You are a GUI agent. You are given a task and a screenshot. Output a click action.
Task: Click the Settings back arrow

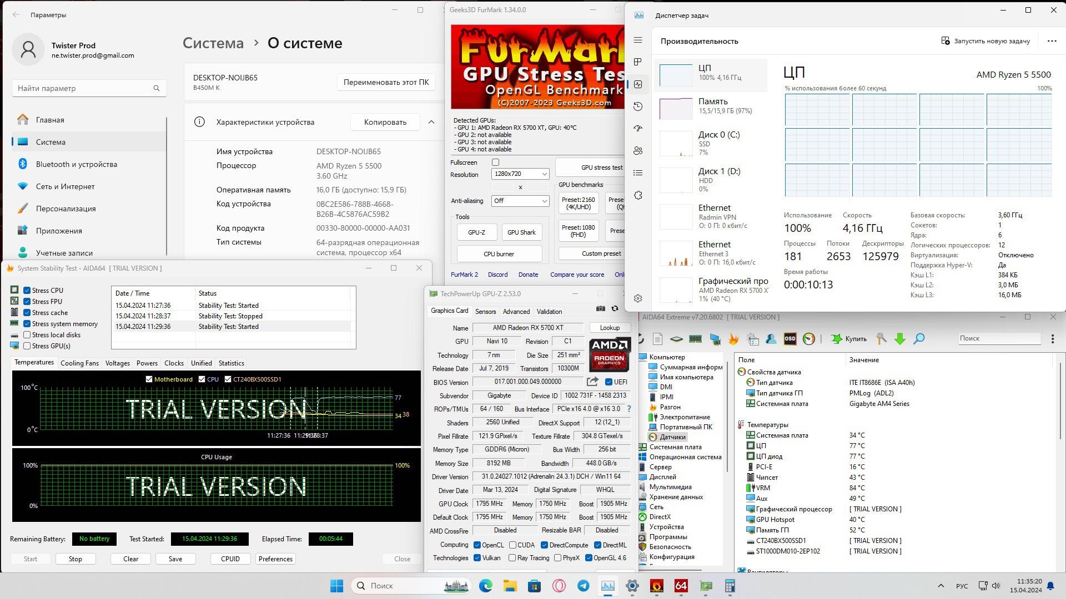16,15
